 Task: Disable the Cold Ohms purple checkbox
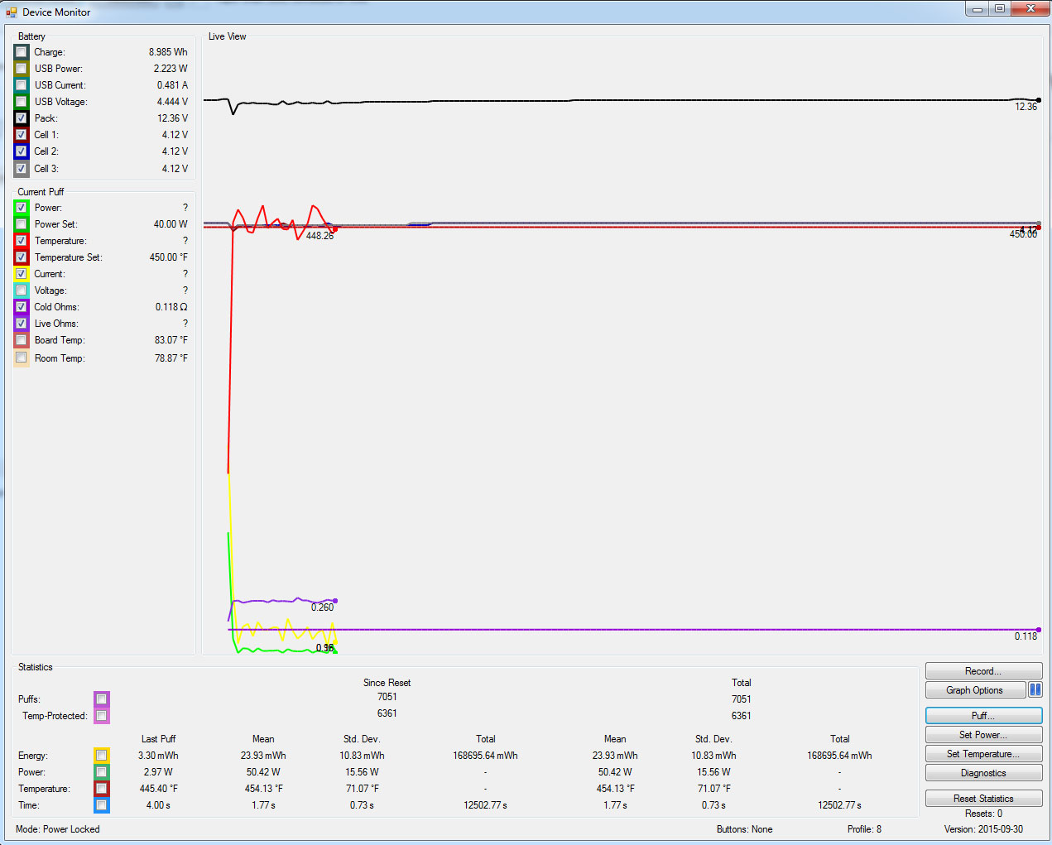tap(22, 307)
